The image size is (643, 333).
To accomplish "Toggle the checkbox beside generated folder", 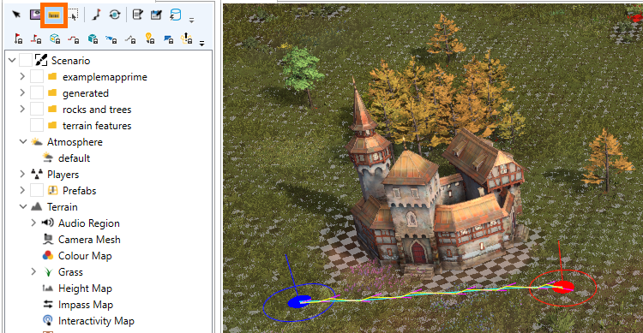I will [x=37, y=93].
